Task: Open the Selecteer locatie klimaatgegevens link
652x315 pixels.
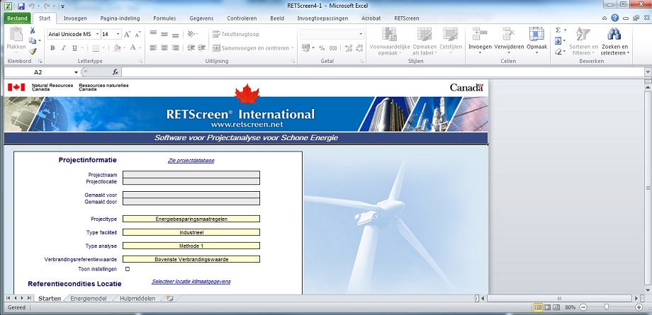Action: (191, 281)
